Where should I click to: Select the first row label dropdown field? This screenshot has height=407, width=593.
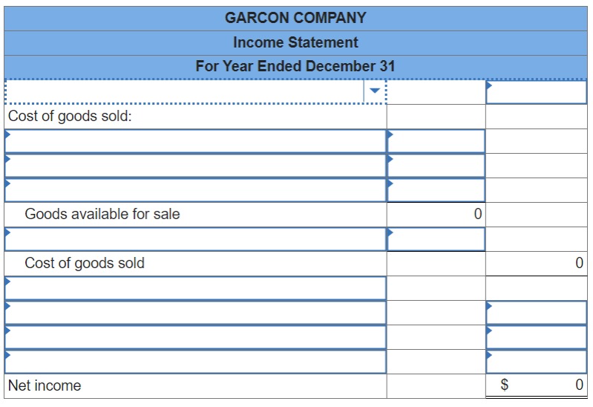pyautogui.click(x=195, y=91)
